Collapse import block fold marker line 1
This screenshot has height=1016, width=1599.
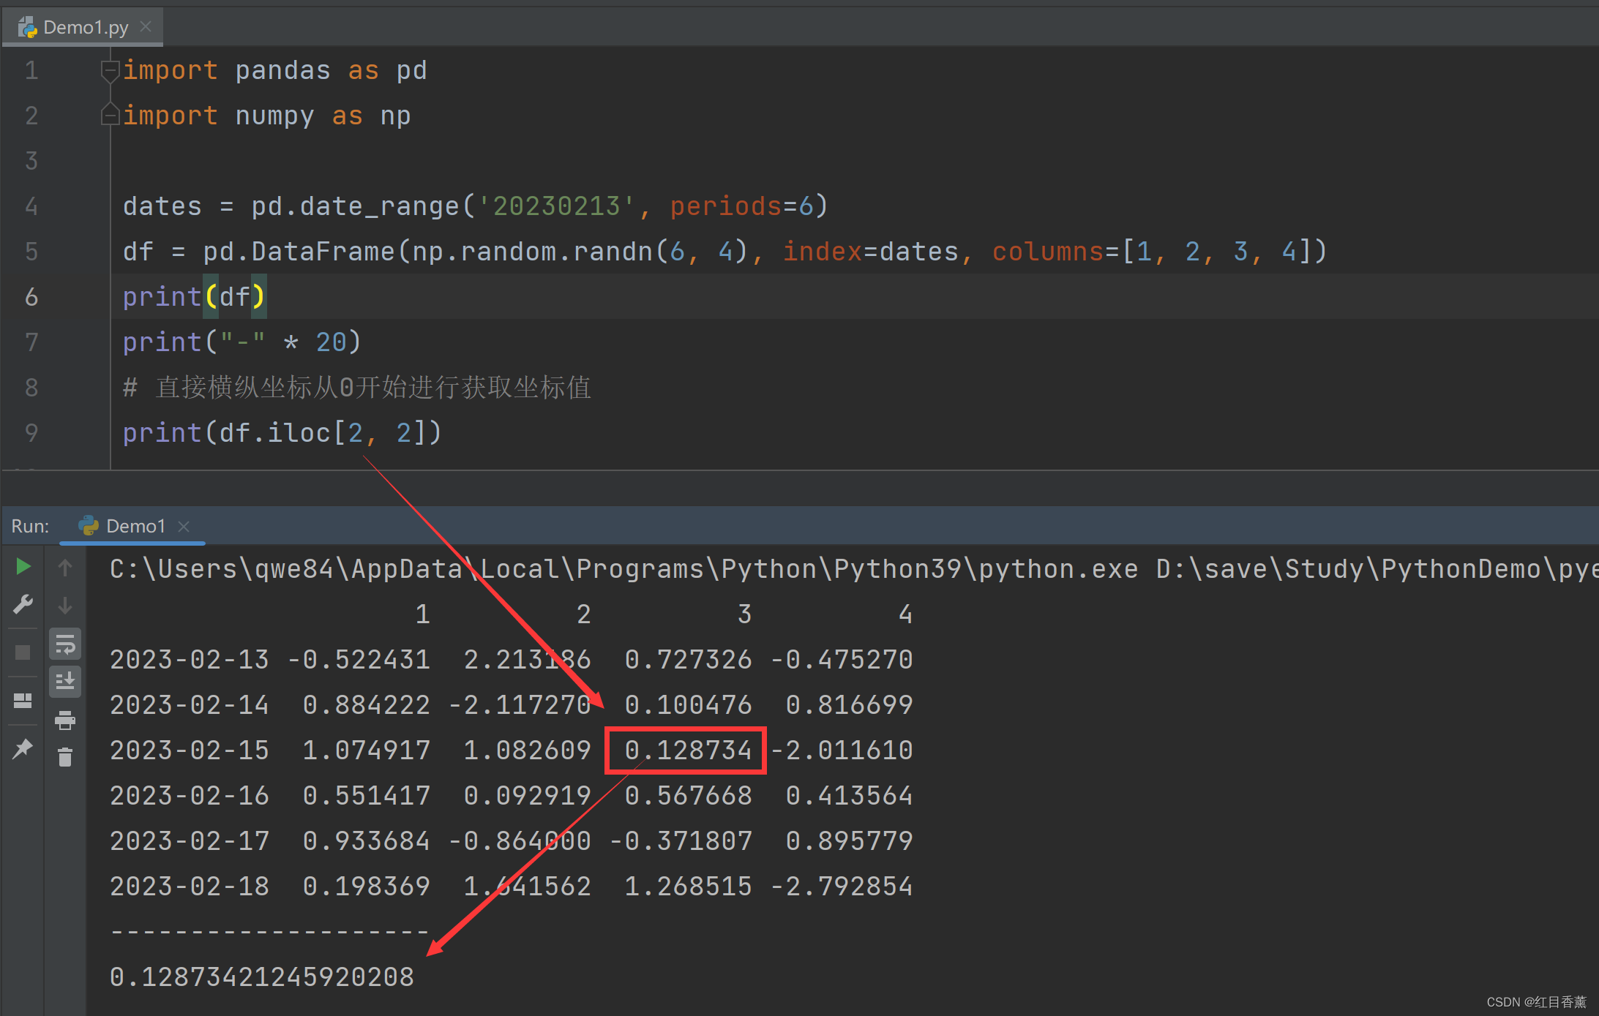(x=110, y=71)
